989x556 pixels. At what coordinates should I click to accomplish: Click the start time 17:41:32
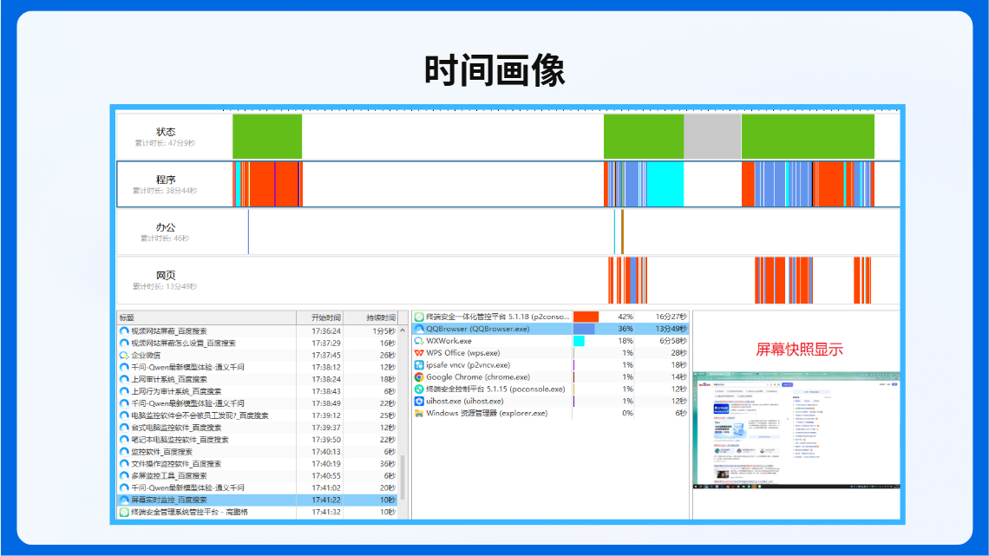[326, 512]
